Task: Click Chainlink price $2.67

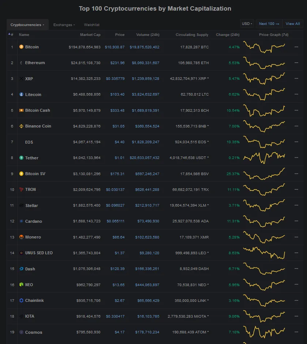Action: (x=120, y=300)
